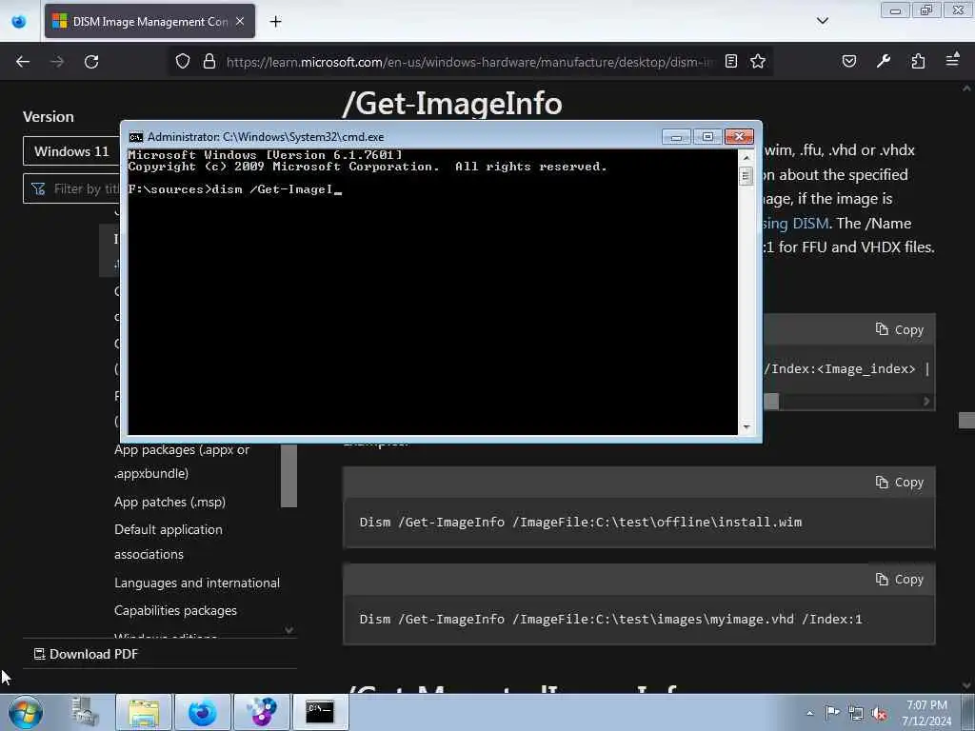Click the syntax code block horizontal scrollbar thumb
This screenshot has width=975, height=731.
(771, 402)
